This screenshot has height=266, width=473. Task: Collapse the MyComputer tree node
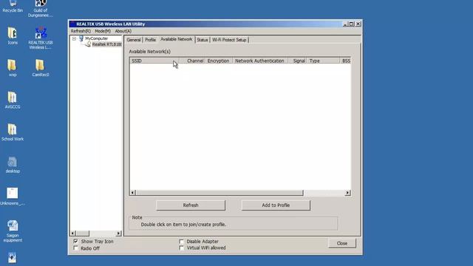click(x=74, y=38)
